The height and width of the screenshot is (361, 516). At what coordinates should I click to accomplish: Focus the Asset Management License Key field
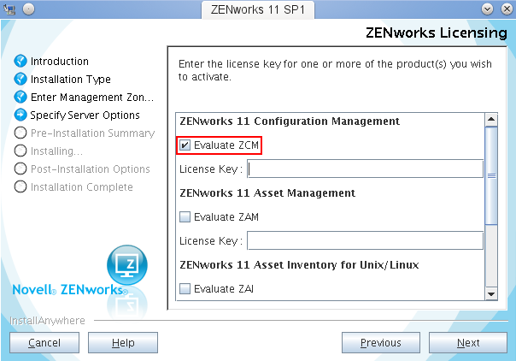coord(365,240)
